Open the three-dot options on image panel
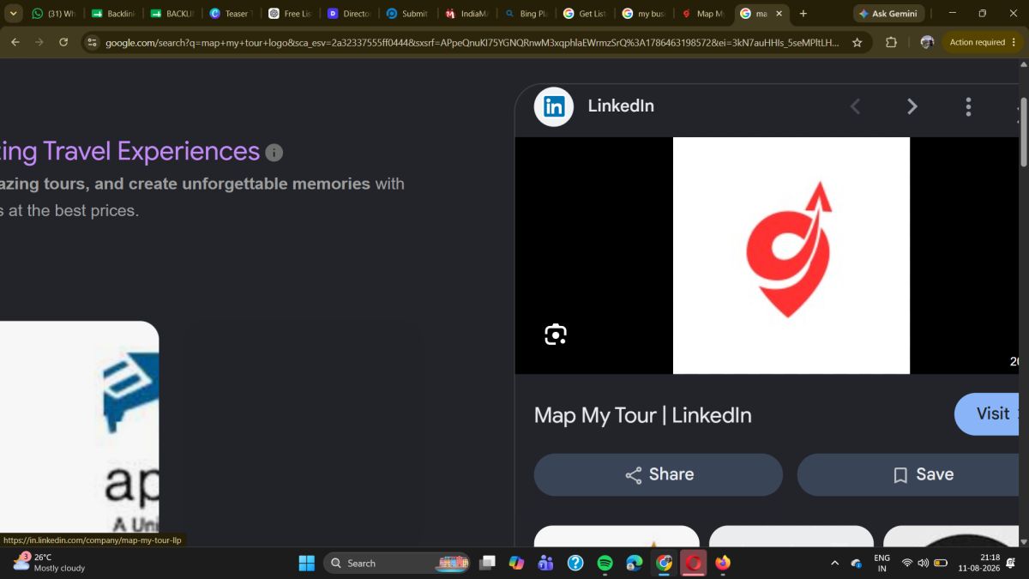 968,106
